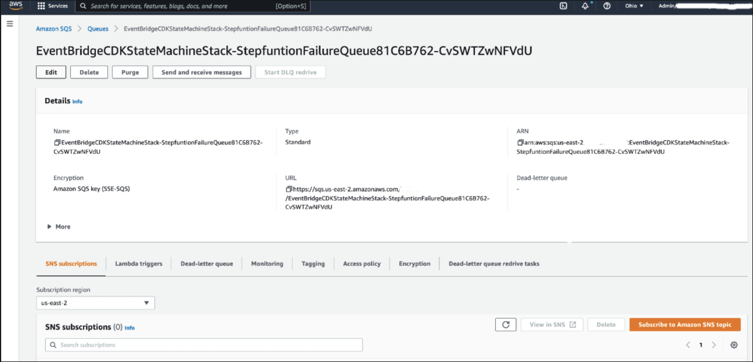Select the Type value Standard
753x362 pixels.
[298, 142]
